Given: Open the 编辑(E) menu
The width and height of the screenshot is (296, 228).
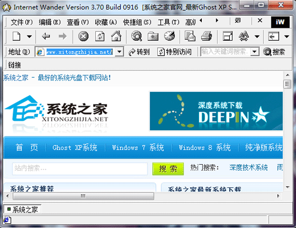Looking at the screenshot, I should pos(50,23).
